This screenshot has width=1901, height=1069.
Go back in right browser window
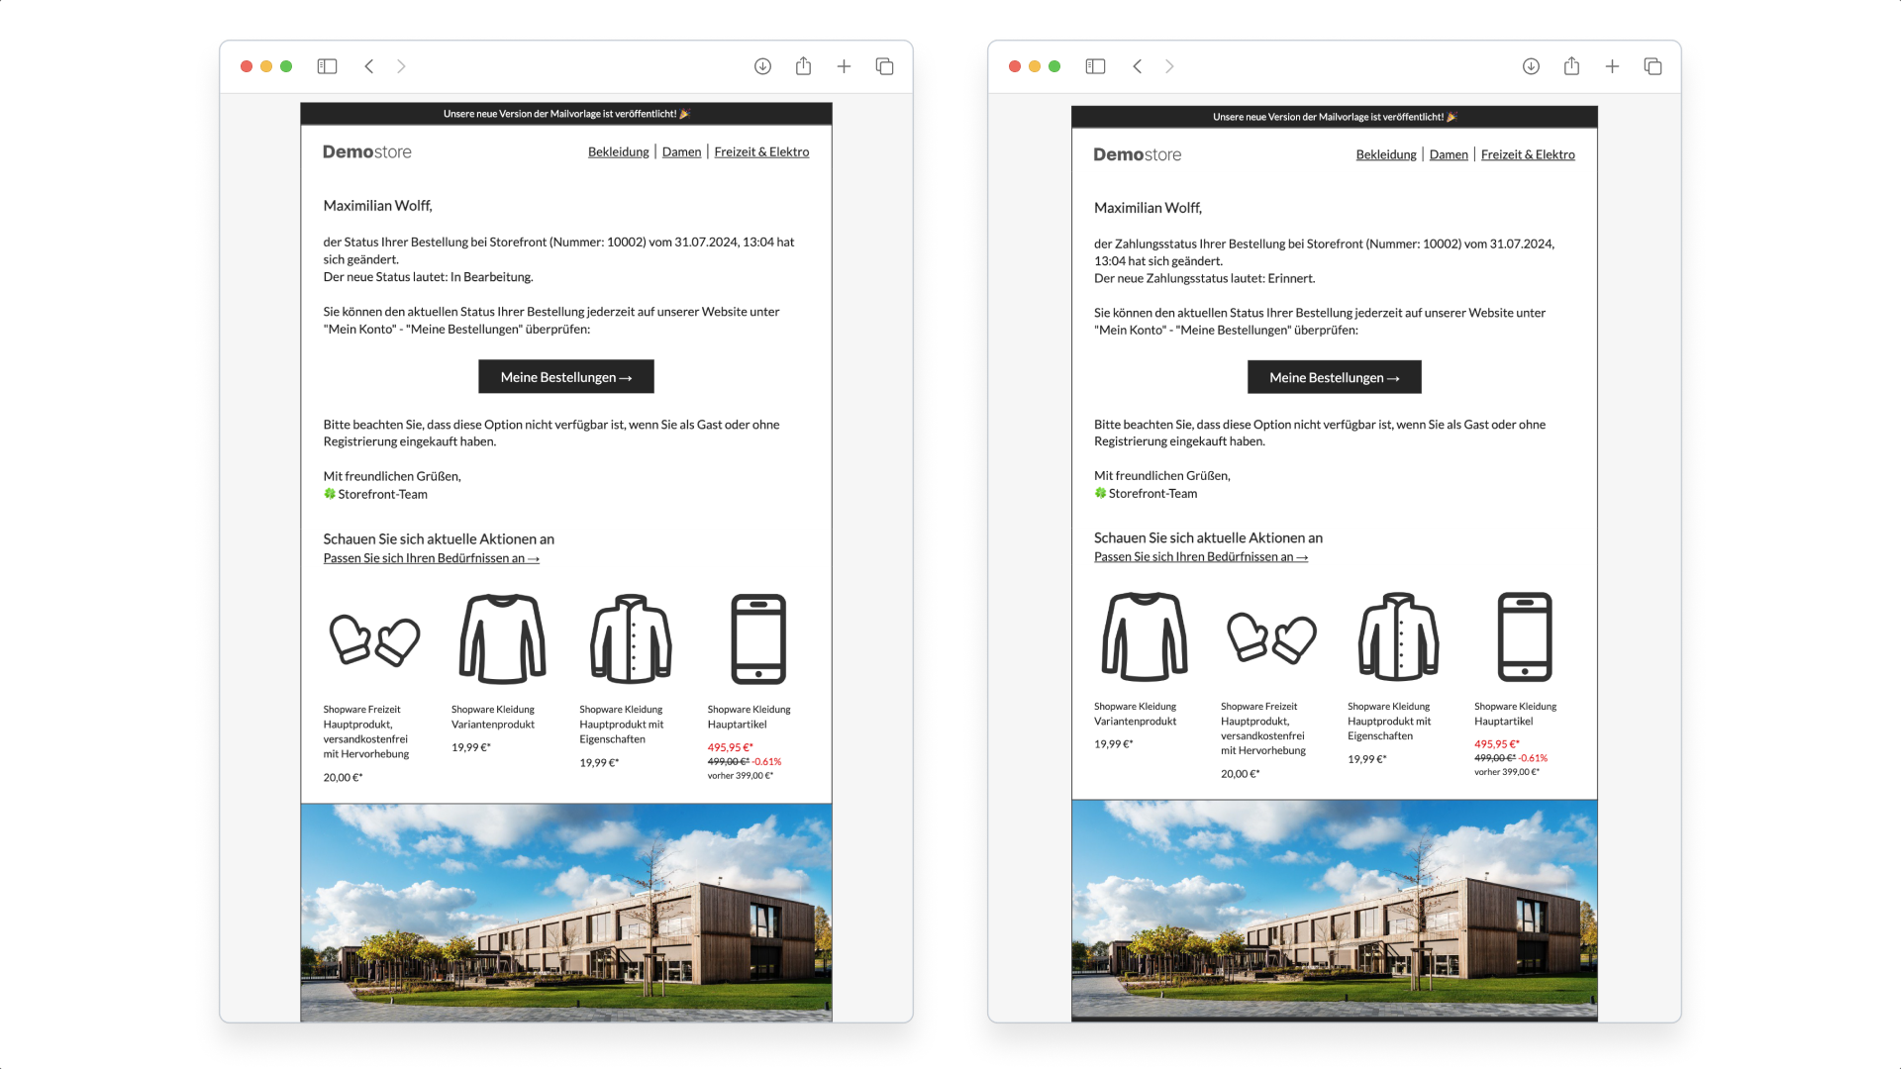(1138, 66)
